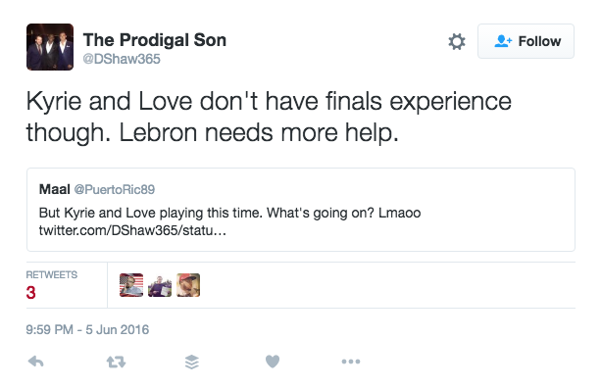
Task: Visit the @PuertoRic89 handle
Action: (x=115, y=189)
